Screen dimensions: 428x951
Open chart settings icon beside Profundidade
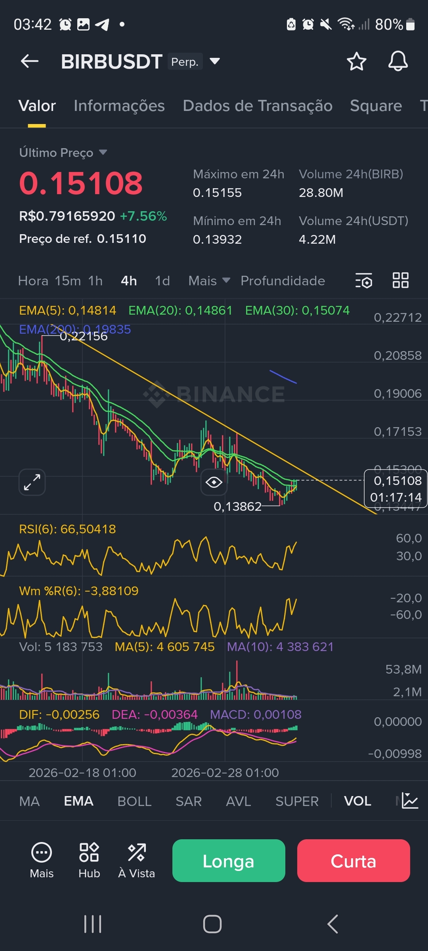point(364,281)
